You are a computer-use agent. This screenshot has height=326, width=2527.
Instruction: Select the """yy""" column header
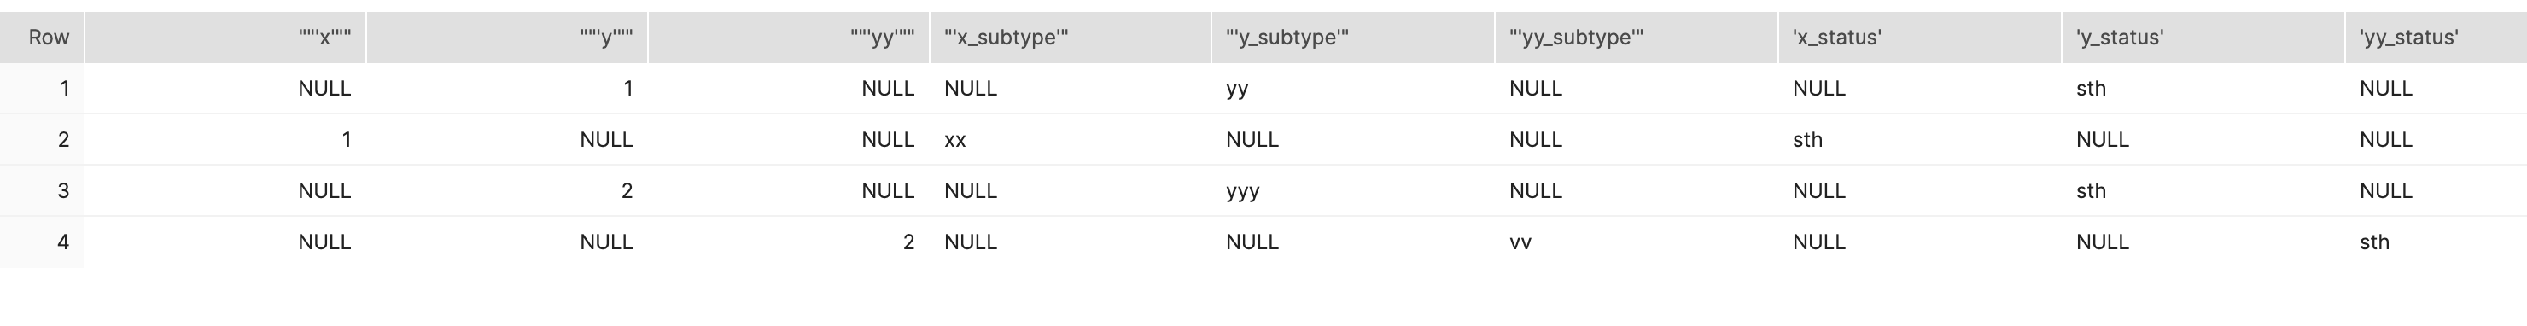(x=789, y=38)
